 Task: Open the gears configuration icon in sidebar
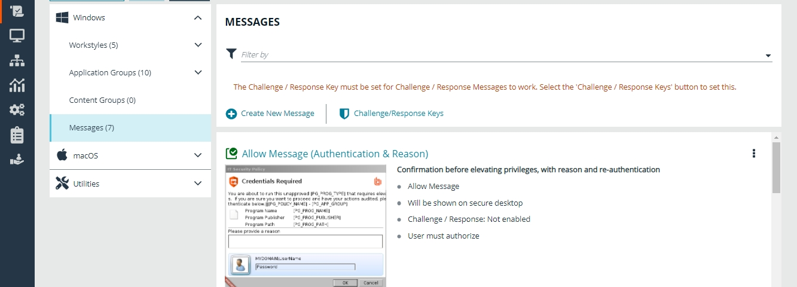pos(17,110)
